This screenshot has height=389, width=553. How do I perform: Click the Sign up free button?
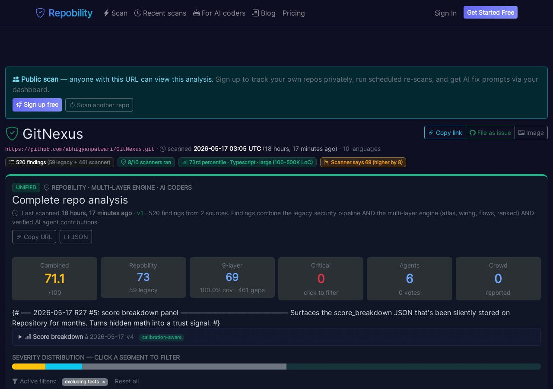pos(37,105)
